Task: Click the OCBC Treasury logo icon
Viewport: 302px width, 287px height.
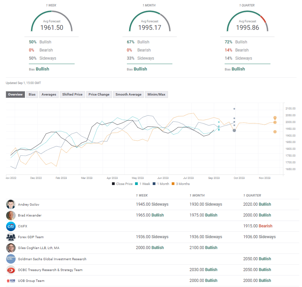Action: pos(11,270)
